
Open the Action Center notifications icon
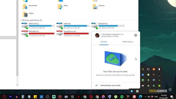point(172,97)
